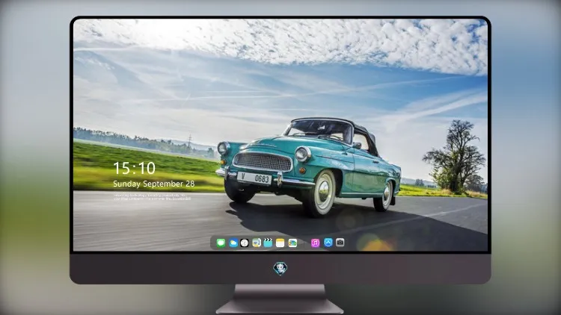Click the 'Sunday September 28' date text
The width and height of the screenshot is (561, 315).
(154, 184)
